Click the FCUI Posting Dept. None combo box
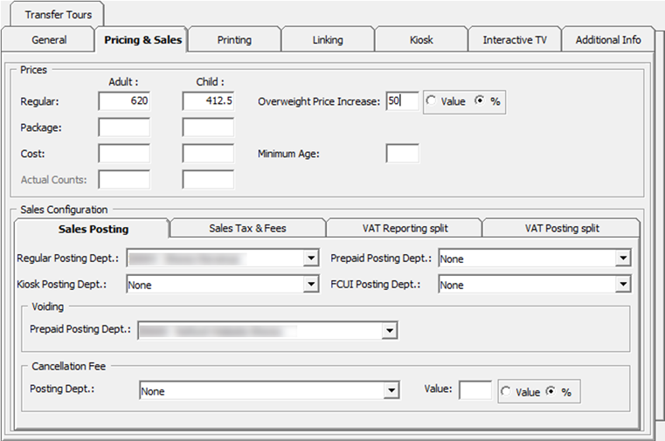This screenshot has height=441, width=665. coord(535,285)
